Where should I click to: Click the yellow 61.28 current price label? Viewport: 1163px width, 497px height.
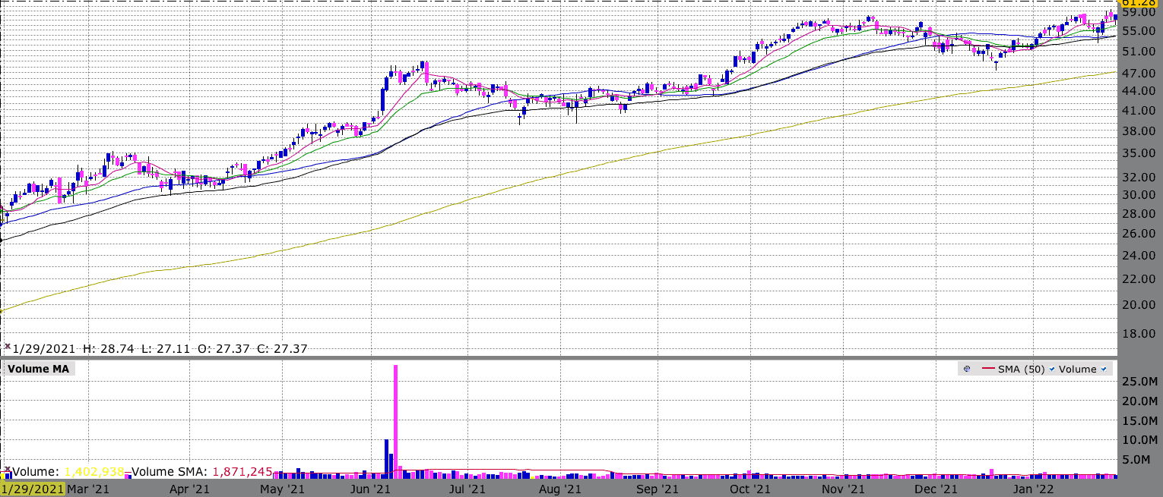[1137, 4]
